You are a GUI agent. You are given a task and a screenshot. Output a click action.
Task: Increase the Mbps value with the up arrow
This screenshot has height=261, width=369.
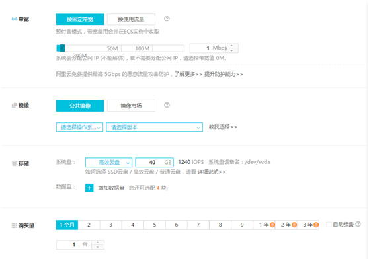coord(232,46)
